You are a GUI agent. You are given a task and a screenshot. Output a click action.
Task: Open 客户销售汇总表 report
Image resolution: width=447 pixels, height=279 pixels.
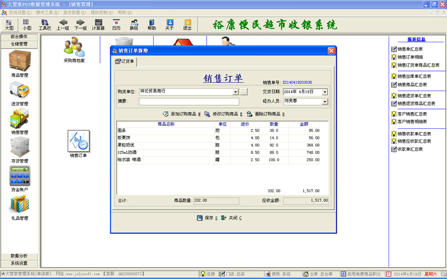coord(409,114)
